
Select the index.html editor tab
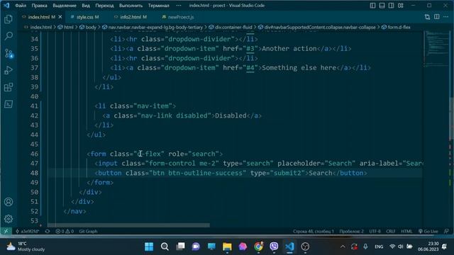tap(38, 17)
